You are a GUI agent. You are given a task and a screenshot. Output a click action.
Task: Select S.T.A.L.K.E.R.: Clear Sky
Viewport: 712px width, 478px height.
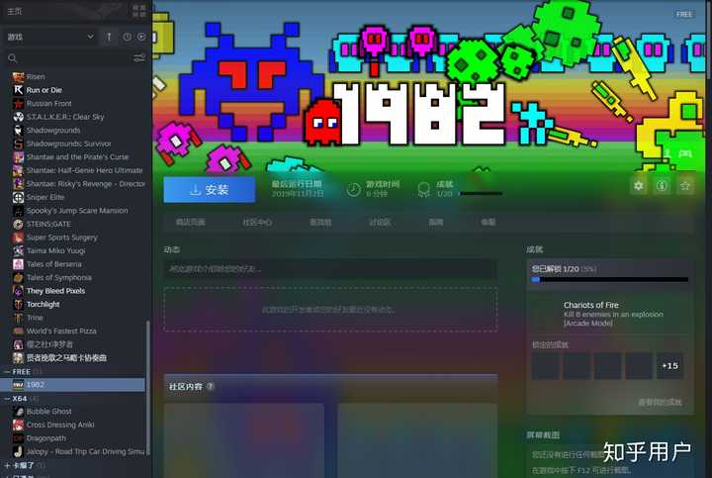(65, 117)
